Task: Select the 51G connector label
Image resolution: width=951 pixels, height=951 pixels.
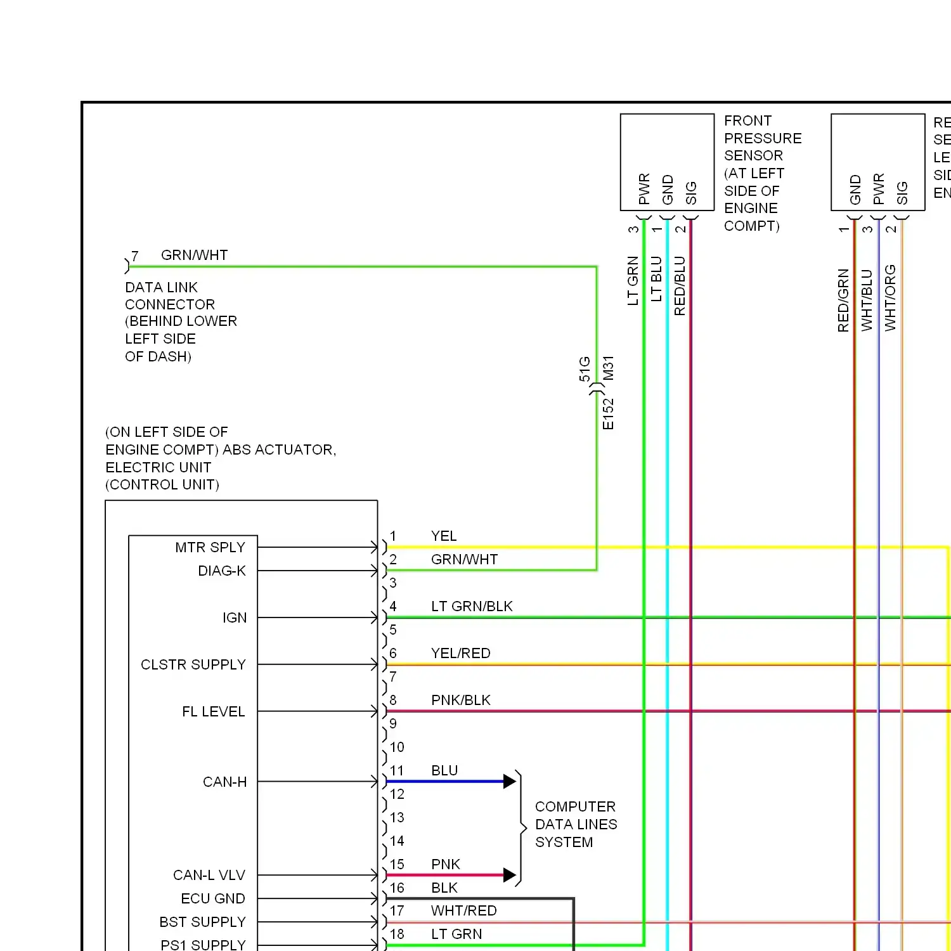Action: click(585, 369)
